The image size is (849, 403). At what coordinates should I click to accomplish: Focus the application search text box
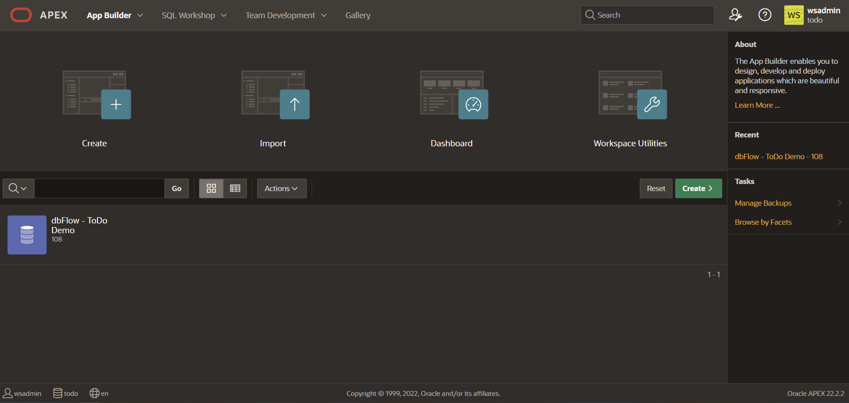tap(99, 188)
